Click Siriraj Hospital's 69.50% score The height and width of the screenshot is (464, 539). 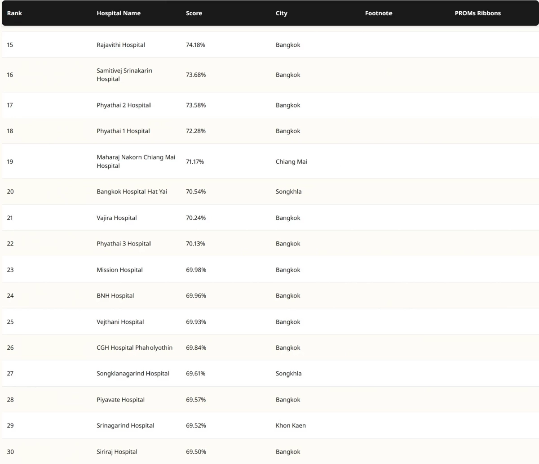point(196,451)
